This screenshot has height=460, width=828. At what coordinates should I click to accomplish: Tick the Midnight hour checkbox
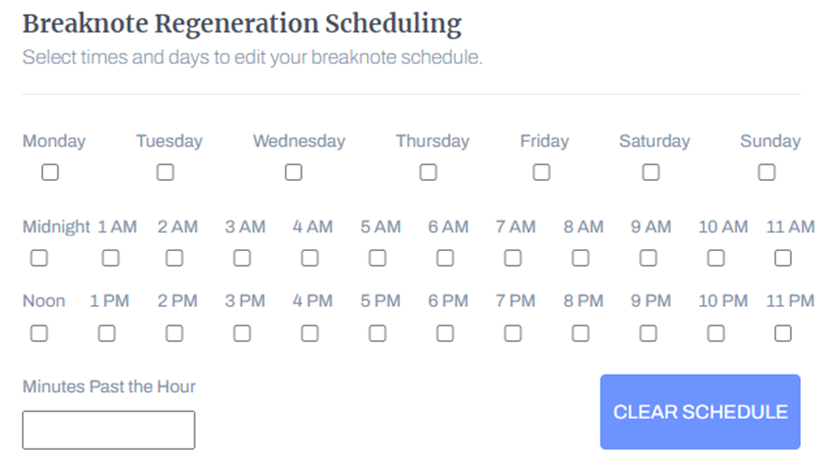39,258
